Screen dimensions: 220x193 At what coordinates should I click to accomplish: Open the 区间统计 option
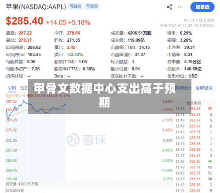(183, 88)
